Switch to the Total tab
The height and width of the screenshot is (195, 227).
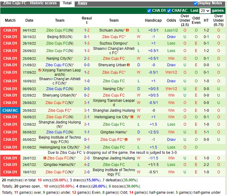coord(67,3)
